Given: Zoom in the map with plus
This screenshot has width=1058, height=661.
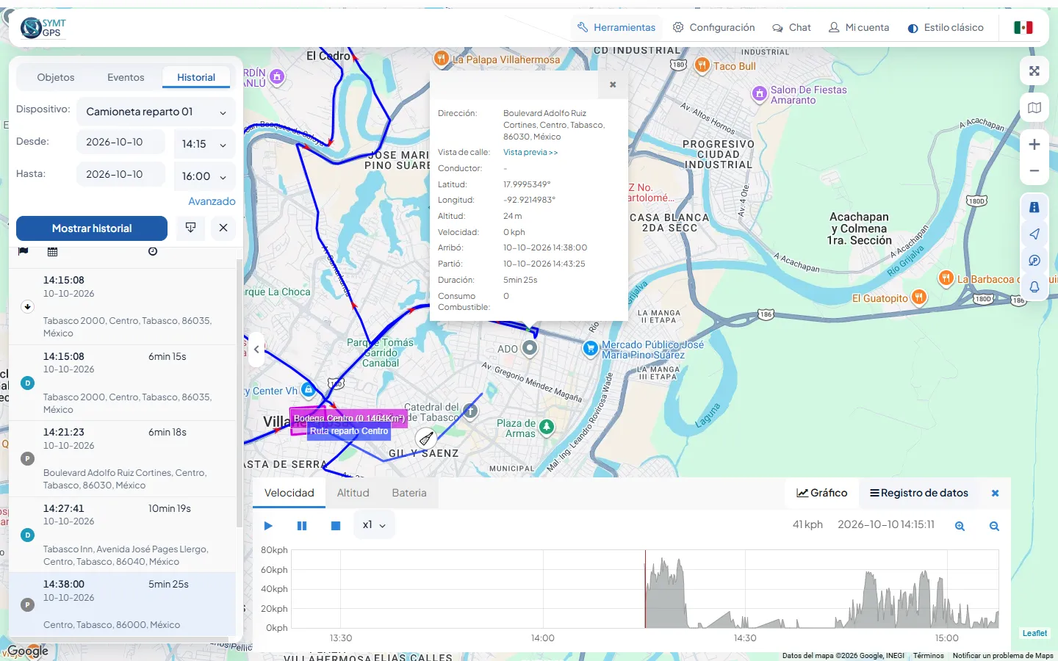Looking at the screenshot, I should (x=1034, y=144).
